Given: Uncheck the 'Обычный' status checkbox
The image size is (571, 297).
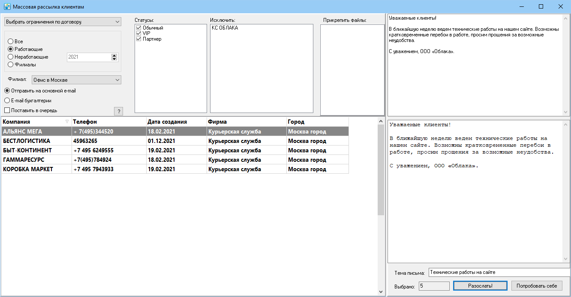Looking at the screenshot, I should tap(138, 28).
